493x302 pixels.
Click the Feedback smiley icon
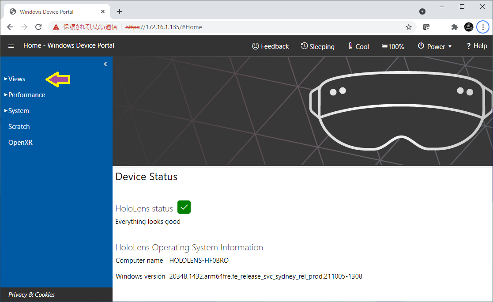pos(256,46)
